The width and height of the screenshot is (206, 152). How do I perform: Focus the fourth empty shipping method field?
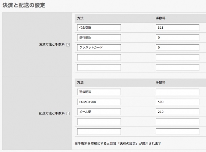(99, 122)
